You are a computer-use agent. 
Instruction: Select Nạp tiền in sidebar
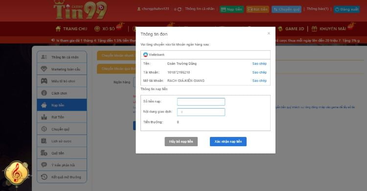coord(62,105)
